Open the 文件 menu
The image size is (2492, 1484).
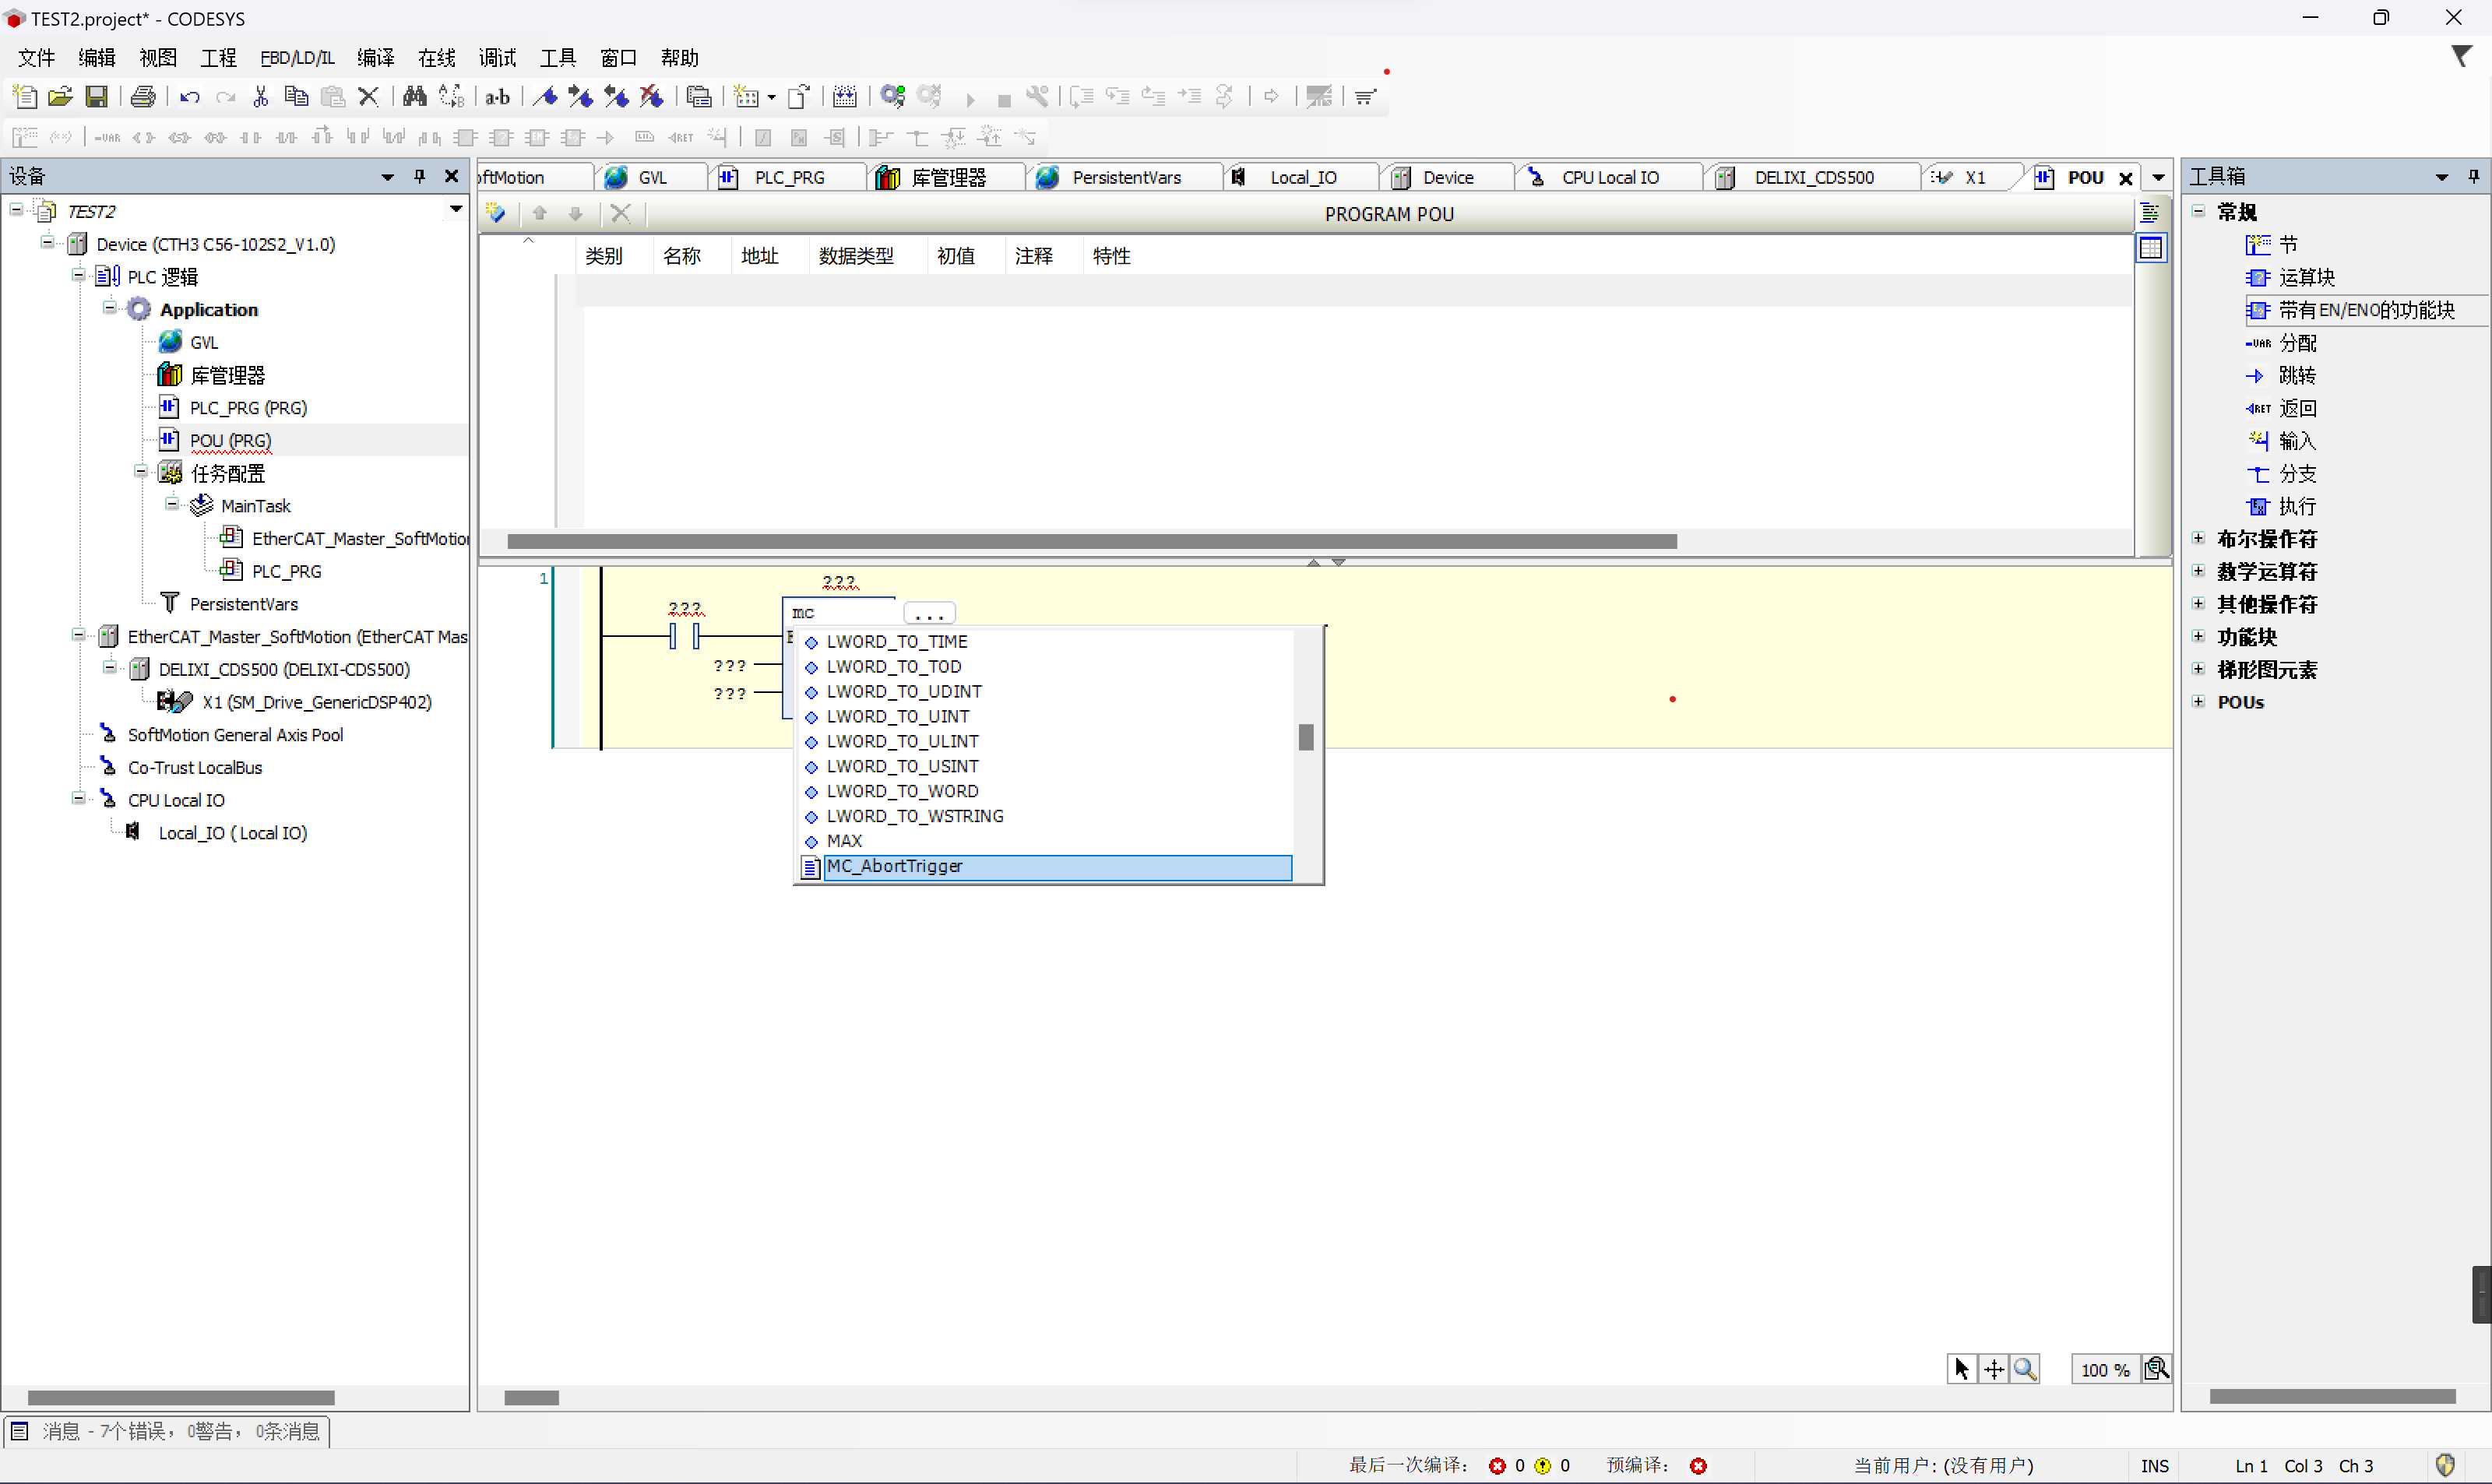click(36, 58)
